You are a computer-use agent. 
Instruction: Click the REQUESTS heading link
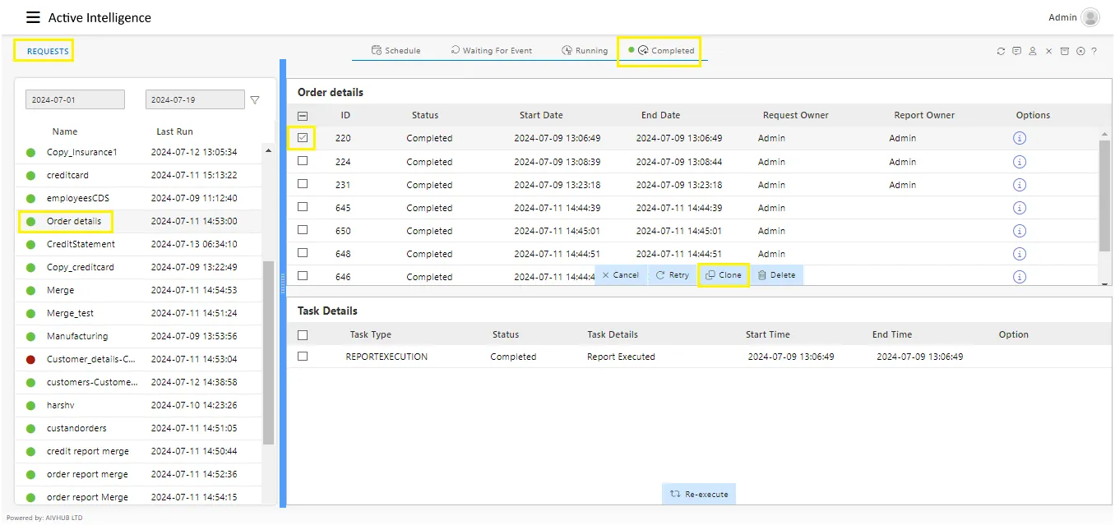[48, 51]
